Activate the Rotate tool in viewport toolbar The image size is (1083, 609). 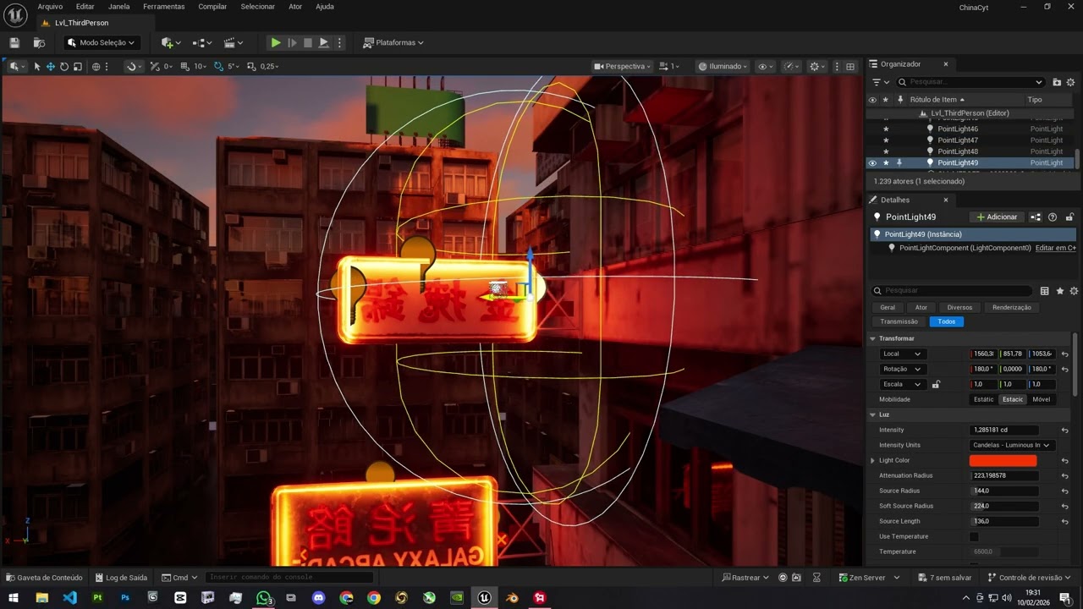(x=64, y=66)
